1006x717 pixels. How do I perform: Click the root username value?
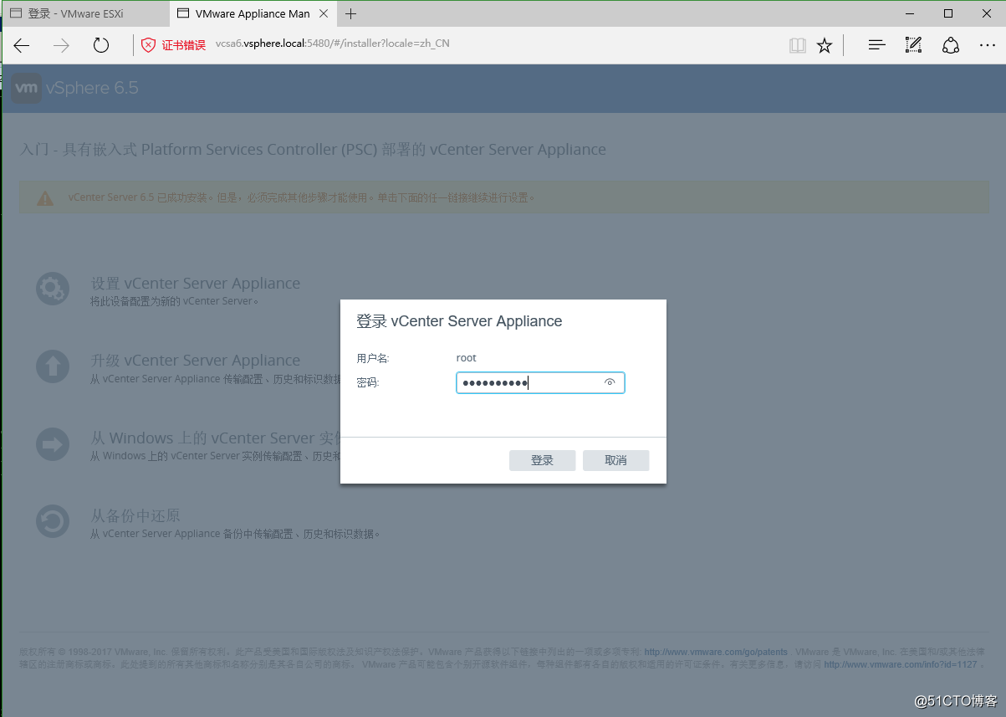pos(466,358)
